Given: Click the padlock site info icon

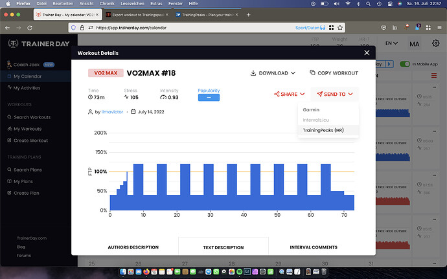Looking at the screenshot, I should click(82, 28).
